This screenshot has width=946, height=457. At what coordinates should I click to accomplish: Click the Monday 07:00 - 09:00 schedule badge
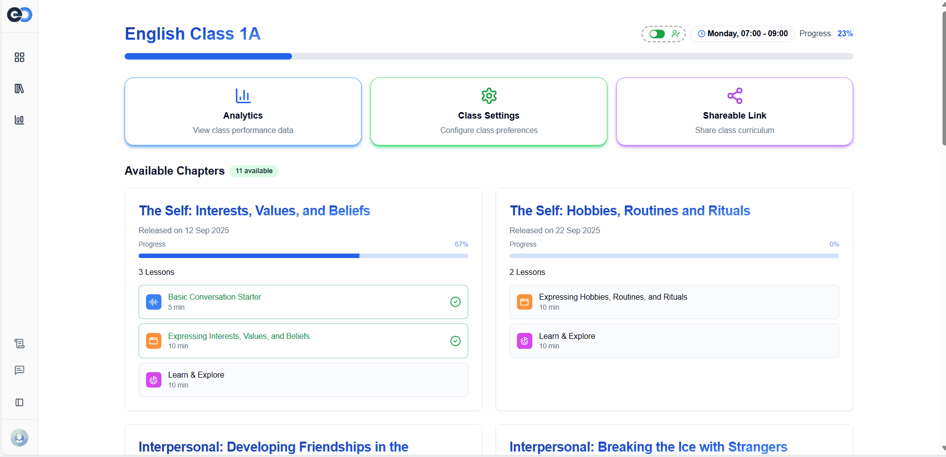(x=742, y=34)
